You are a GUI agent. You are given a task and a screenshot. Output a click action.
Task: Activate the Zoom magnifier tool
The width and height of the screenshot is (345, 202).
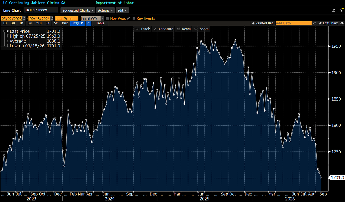click(x=201, y=29)
